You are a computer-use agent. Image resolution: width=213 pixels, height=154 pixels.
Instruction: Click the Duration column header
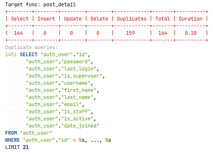pos(191,19)
